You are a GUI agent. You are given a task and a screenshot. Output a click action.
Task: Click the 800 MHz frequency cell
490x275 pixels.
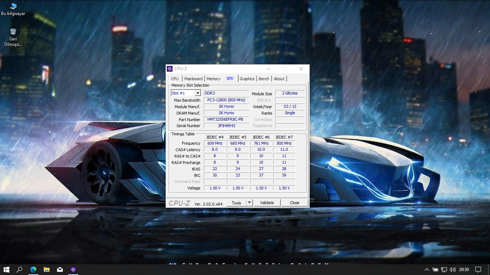pos(284,143)
